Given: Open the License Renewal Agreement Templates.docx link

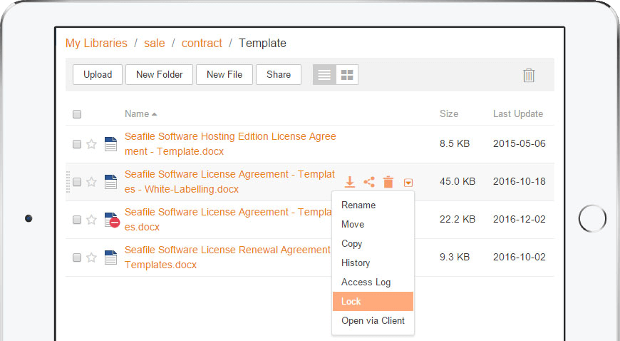Looking at the screenshot, I should [227, 258].
